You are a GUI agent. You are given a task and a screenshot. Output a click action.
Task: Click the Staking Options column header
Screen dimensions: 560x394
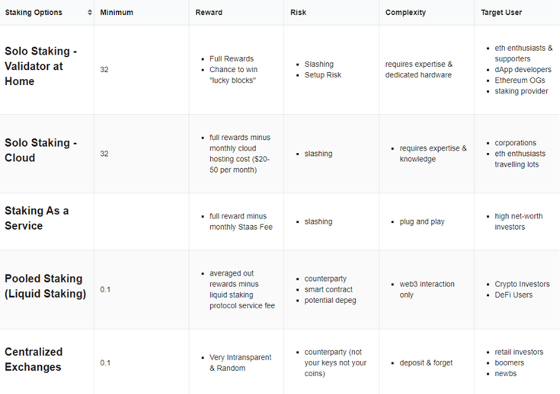click(34, 12)
